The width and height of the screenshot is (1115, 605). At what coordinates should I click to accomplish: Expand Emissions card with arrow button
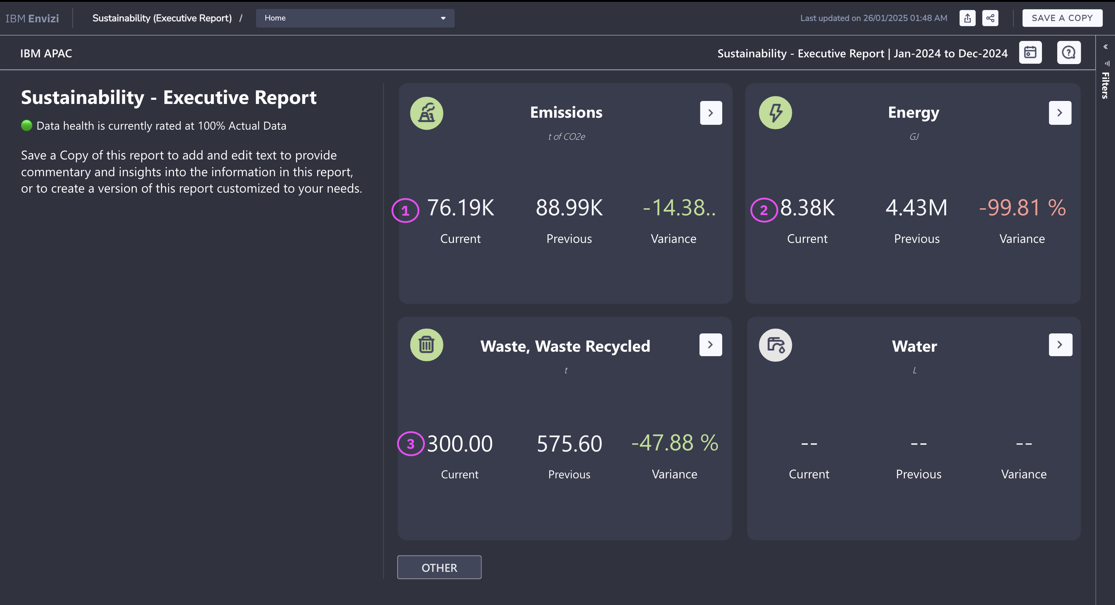click(710, 113)
